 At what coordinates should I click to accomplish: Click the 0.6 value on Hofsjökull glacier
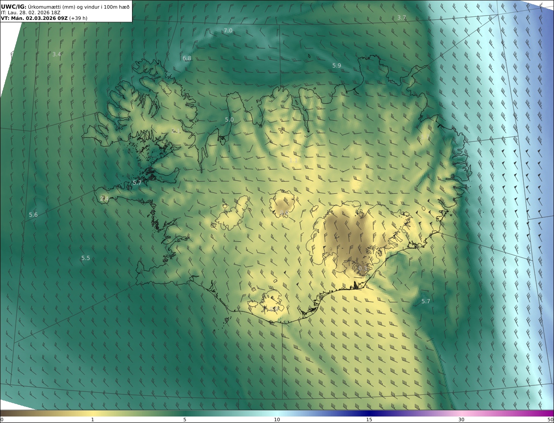[283, 212]
